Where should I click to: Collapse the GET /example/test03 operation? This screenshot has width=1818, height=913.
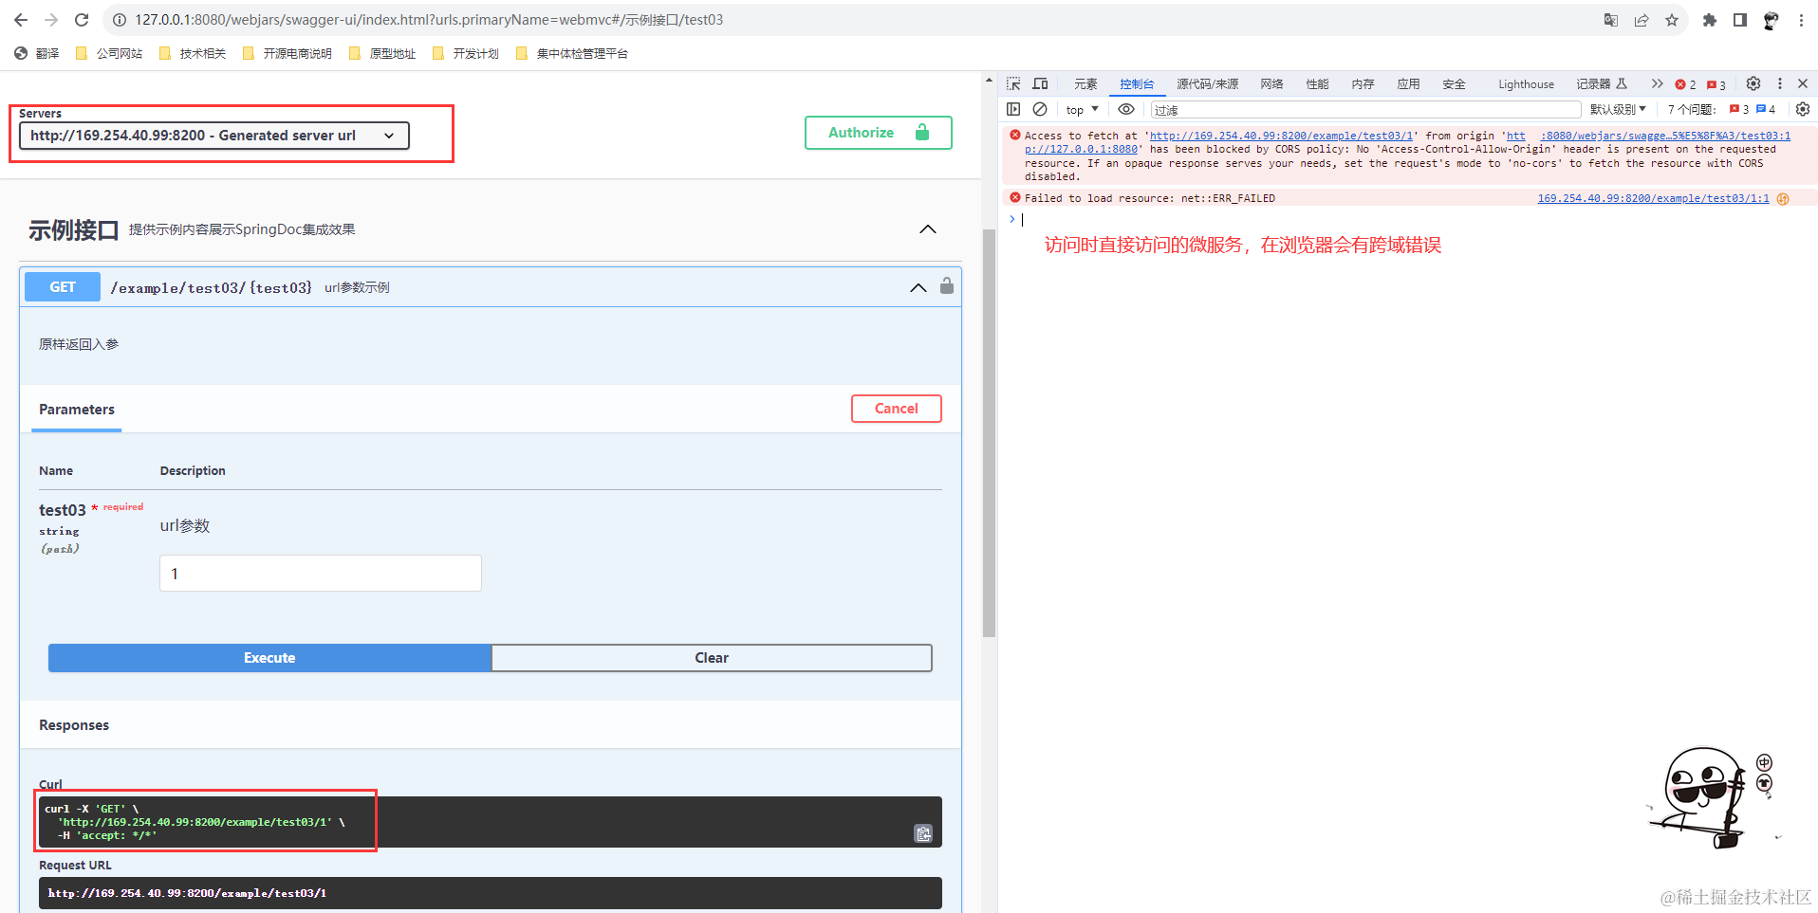[x=918, y=287]
